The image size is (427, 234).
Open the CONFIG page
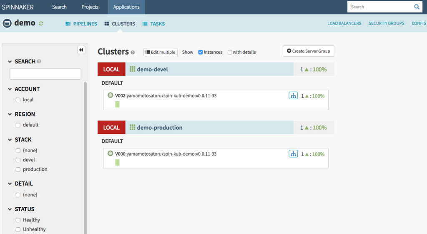point(419,23)
